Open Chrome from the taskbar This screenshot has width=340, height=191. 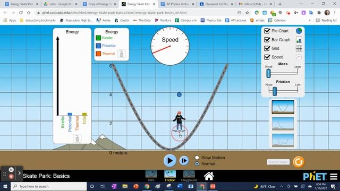(147, 186)
